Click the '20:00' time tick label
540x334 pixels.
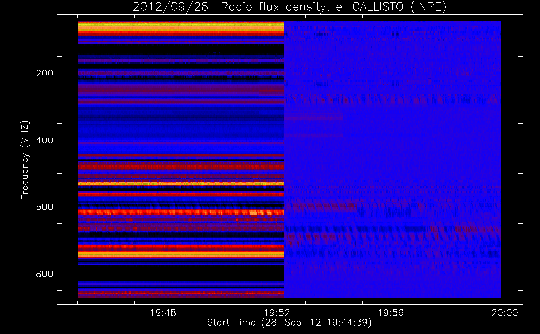click(x=505, y=313)
